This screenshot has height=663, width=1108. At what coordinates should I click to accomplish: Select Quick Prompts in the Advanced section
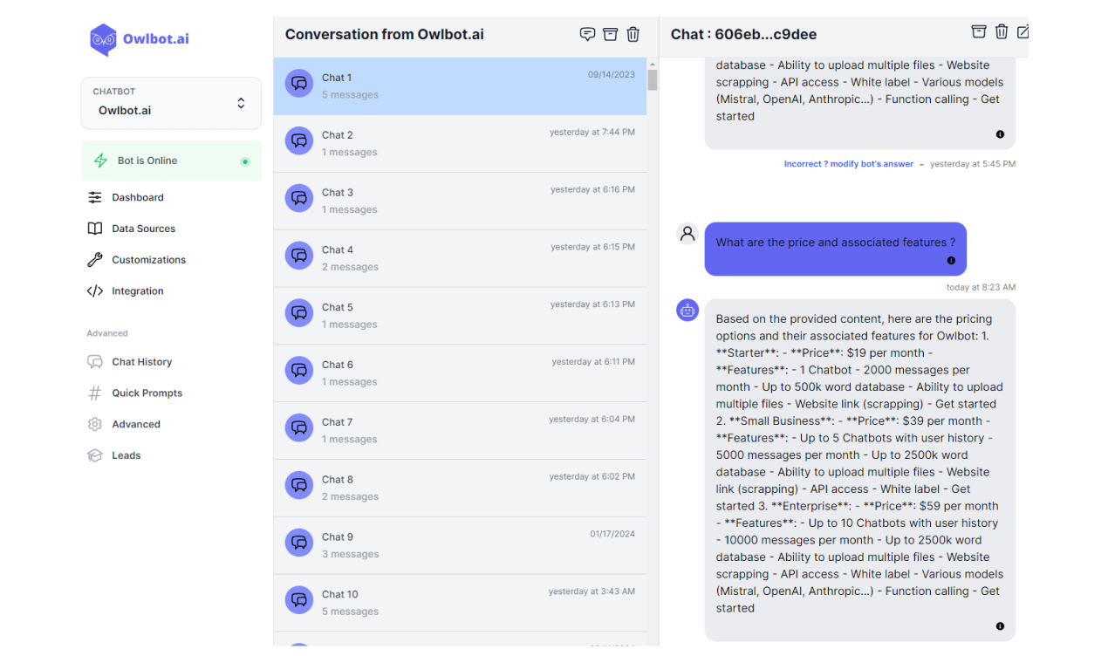click(147, 393)
